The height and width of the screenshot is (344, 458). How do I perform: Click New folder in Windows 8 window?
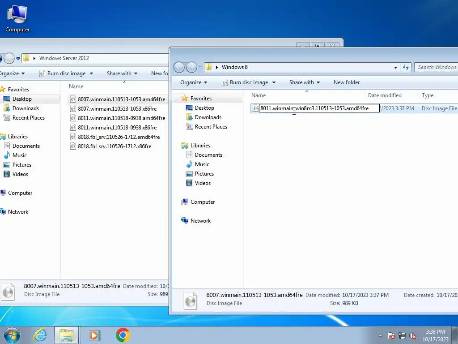347,82
